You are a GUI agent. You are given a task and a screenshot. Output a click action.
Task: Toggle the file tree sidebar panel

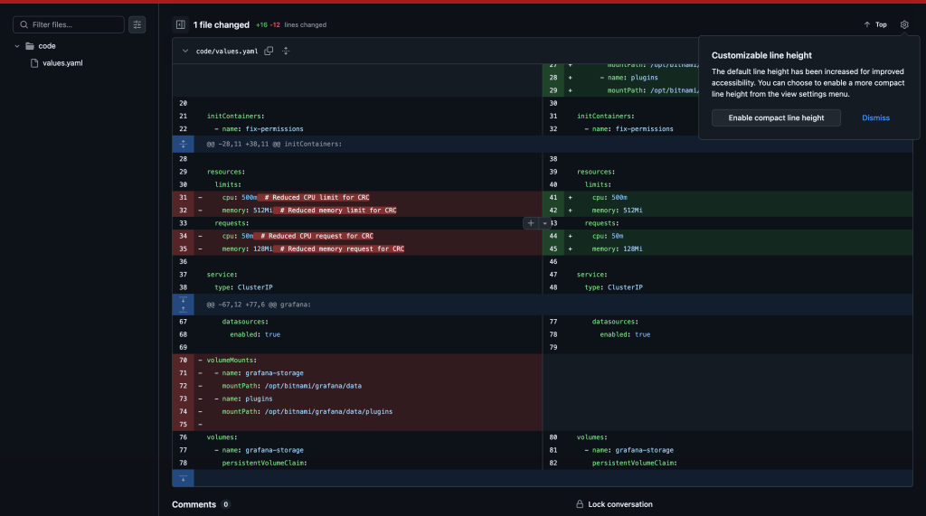(181, 24)
